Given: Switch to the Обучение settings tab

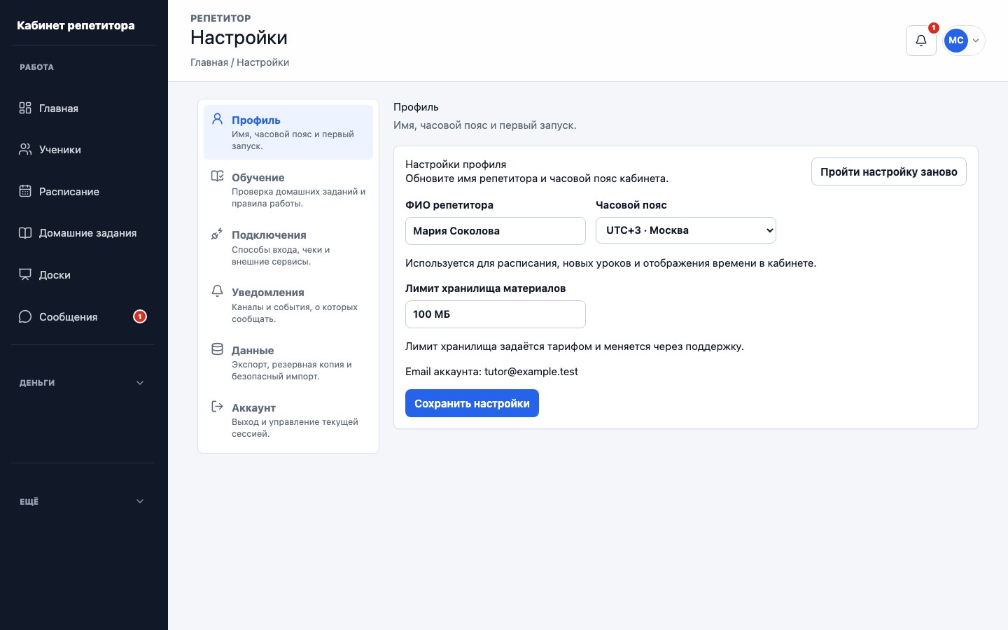Looking at the screenshot, I should coord(288,190).
